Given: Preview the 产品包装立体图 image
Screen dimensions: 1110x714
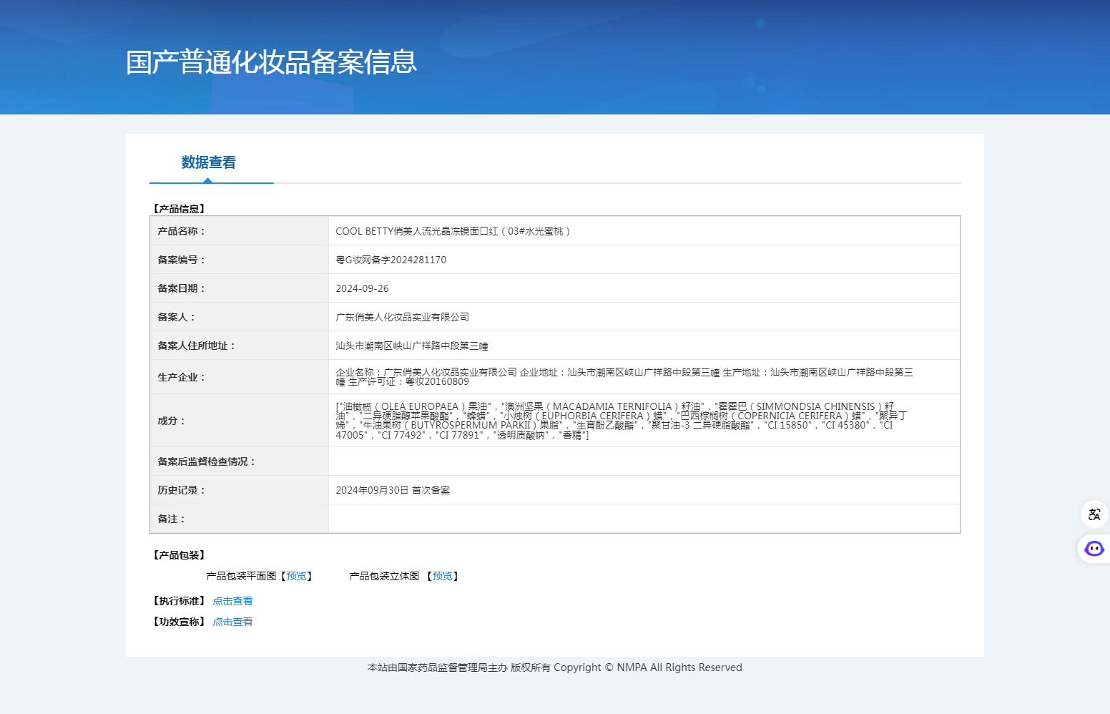Looking at the screenshot, I should click(442, 576).
